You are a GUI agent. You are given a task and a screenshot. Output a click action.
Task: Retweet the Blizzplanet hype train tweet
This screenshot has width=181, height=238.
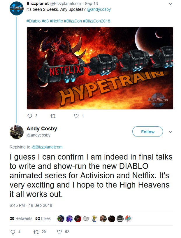[53, 116]
